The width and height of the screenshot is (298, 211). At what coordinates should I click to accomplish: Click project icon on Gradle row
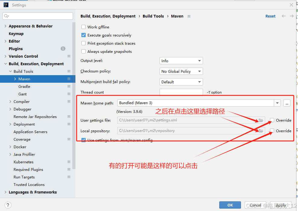(69, 86)
